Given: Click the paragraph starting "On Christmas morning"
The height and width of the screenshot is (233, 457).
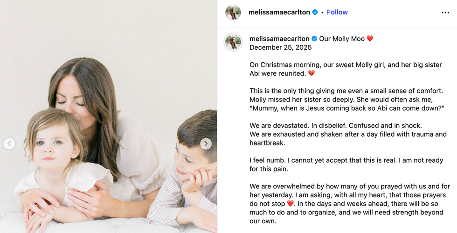Looking at the screenshot, I should [345, 69].
